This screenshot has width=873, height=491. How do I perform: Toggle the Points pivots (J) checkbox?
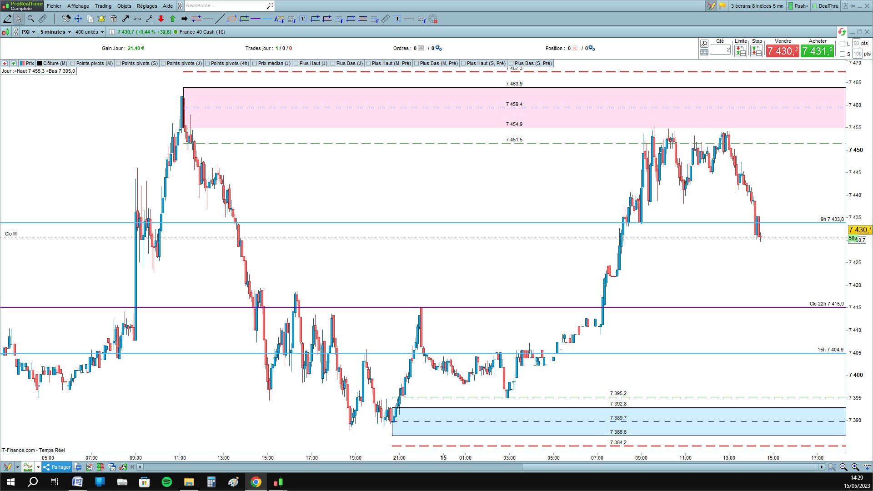click(x=163, y=63)
